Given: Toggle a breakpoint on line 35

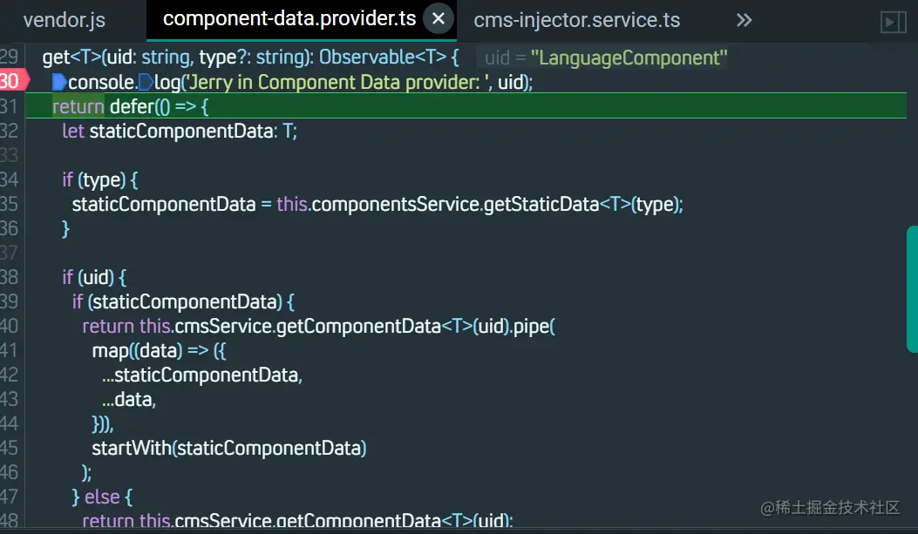Looking at the screenshot, I should 10,204.
